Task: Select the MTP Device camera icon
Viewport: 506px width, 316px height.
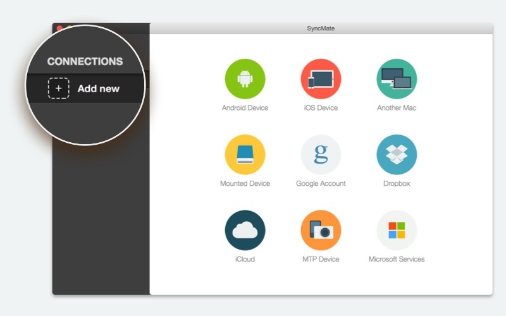Action: tap(321, 230)
